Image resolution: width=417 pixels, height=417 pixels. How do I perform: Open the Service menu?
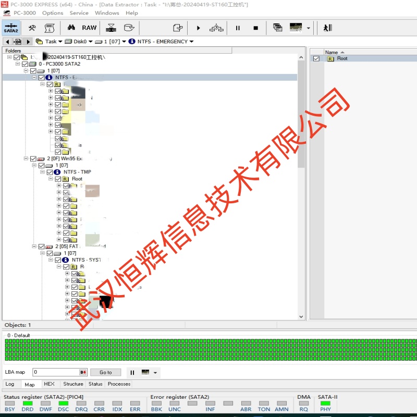[x=79, y=13]
